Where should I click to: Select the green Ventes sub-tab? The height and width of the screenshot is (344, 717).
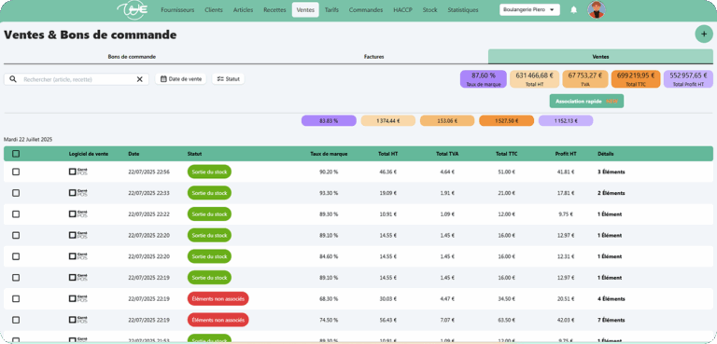[600, 57]
